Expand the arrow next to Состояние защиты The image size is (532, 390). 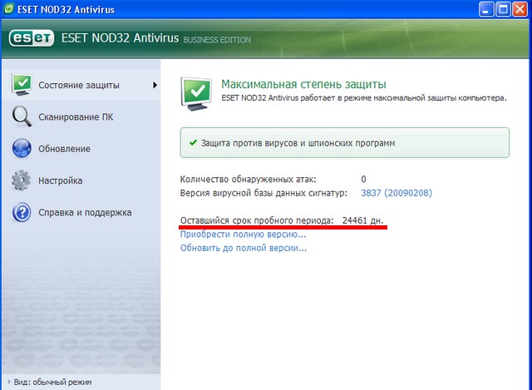click(x=155, y=85)
